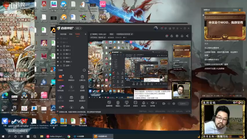The image size is (247, 139).
Task: Toggle visibility of 图片 3 layer
Action: tap(58, 54)
